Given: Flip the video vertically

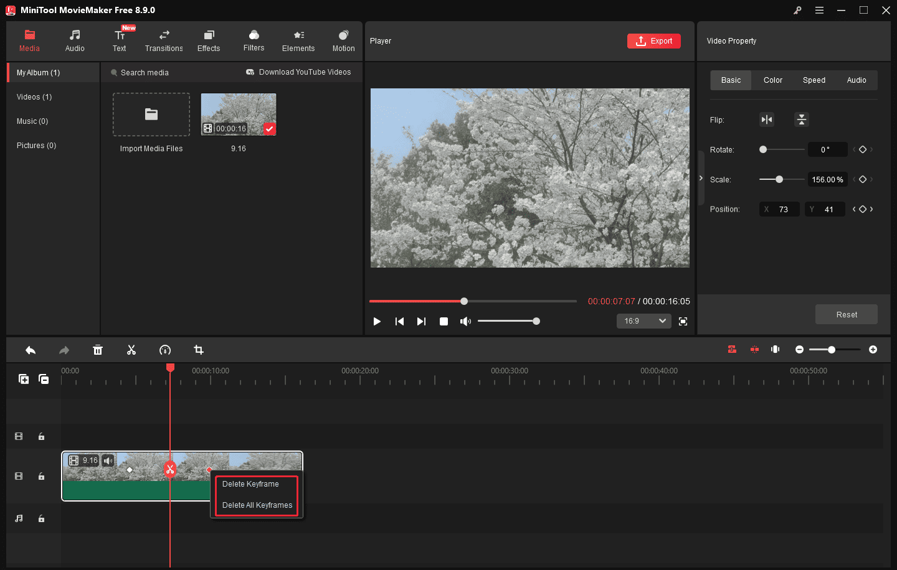Looking at the screenshot, I should tap(802, 119).
